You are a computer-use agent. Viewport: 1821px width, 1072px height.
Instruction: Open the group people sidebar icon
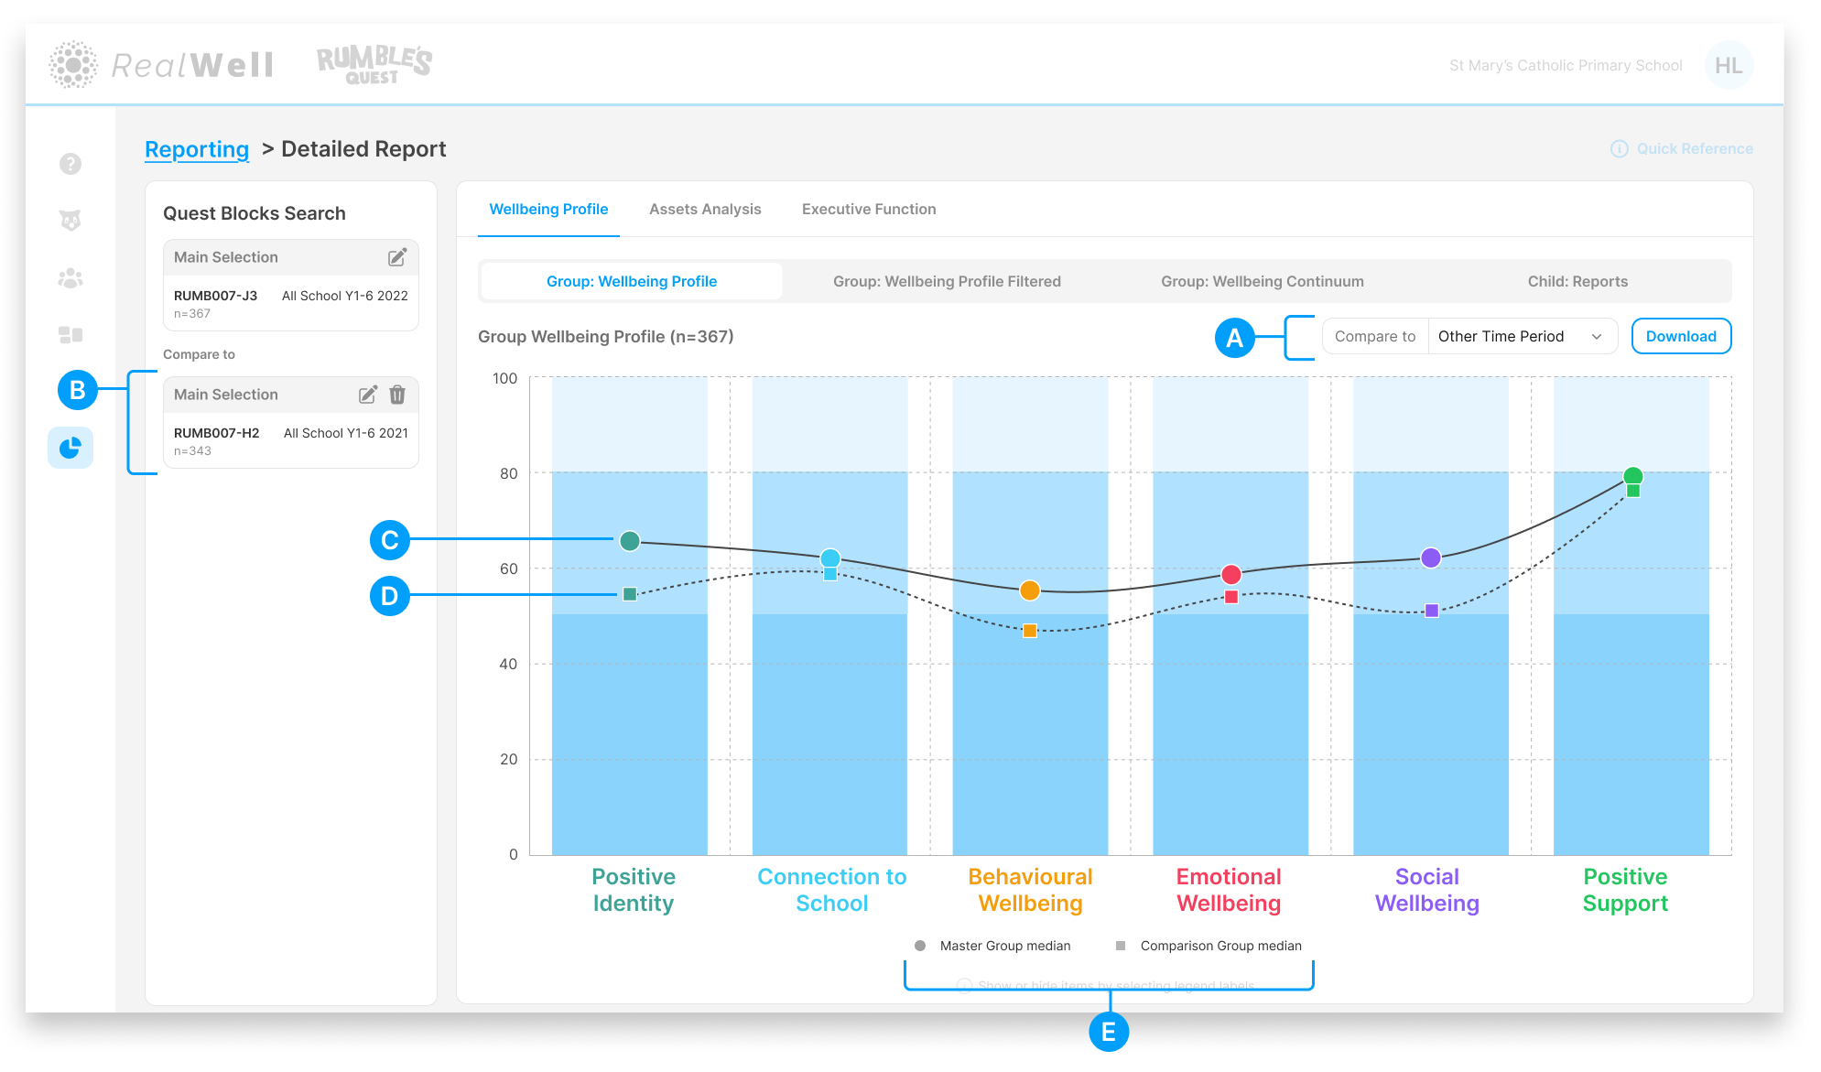70,278
